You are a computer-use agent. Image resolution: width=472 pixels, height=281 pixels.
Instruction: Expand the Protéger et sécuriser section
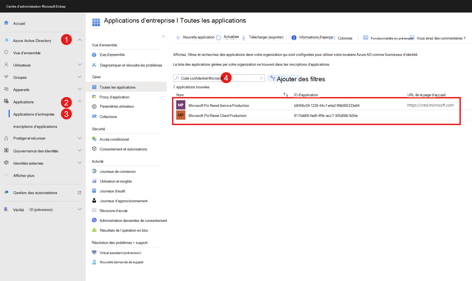tap(80, 138)
